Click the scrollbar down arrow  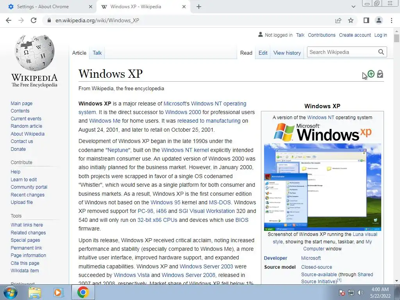396,281
